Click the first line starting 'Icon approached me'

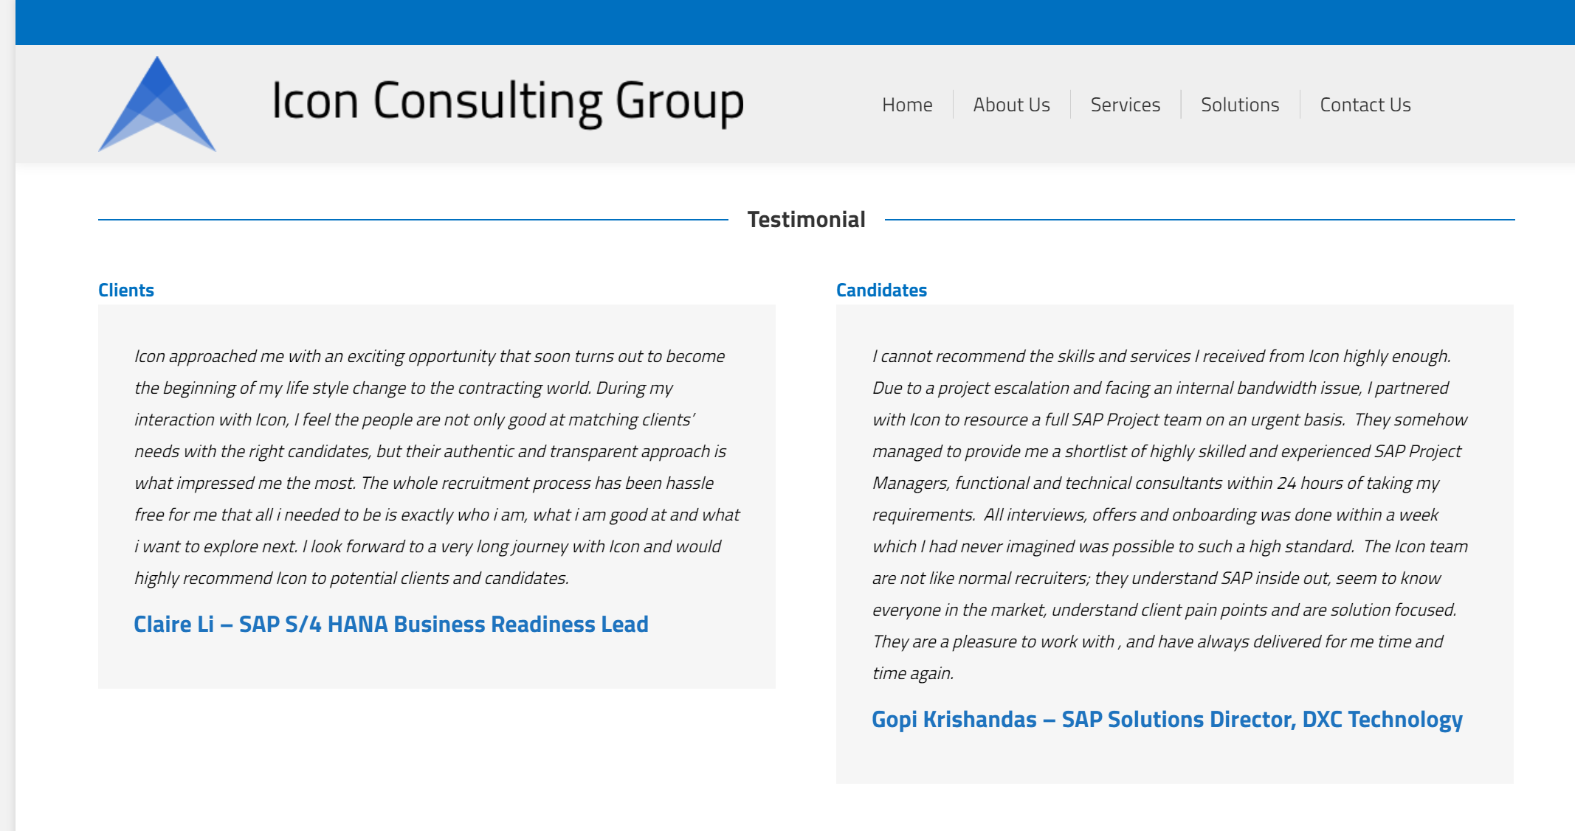430,356
